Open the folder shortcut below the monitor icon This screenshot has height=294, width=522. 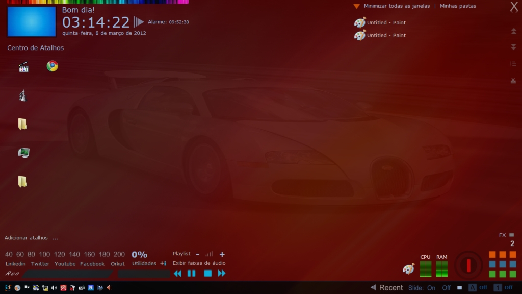[x=22, y=182]
